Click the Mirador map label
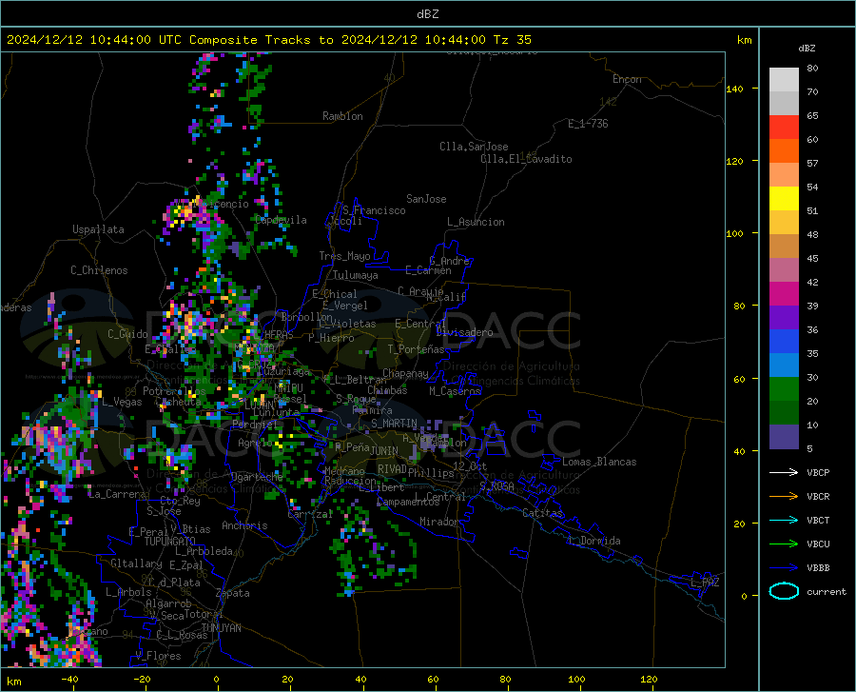 pos(438,522)
